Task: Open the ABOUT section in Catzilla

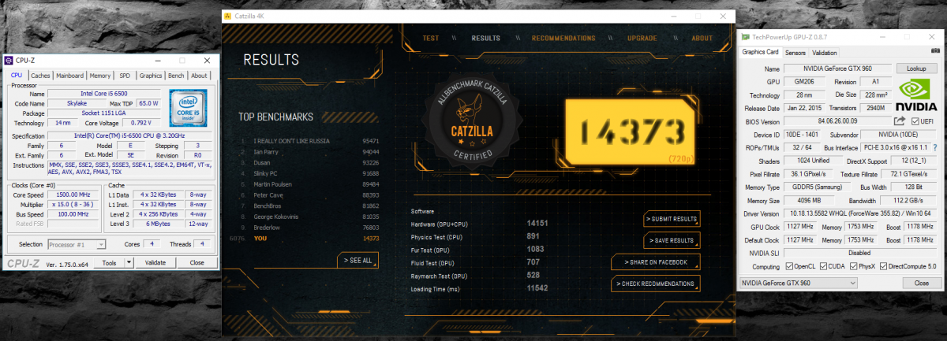Action: coord(702,38)
